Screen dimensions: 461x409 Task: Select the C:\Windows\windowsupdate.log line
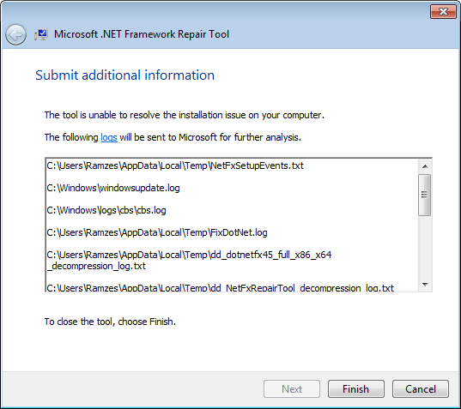pos(113,188)
